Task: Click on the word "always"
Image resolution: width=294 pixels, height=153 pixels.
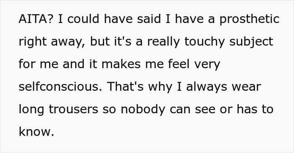Action: [207, 87]
